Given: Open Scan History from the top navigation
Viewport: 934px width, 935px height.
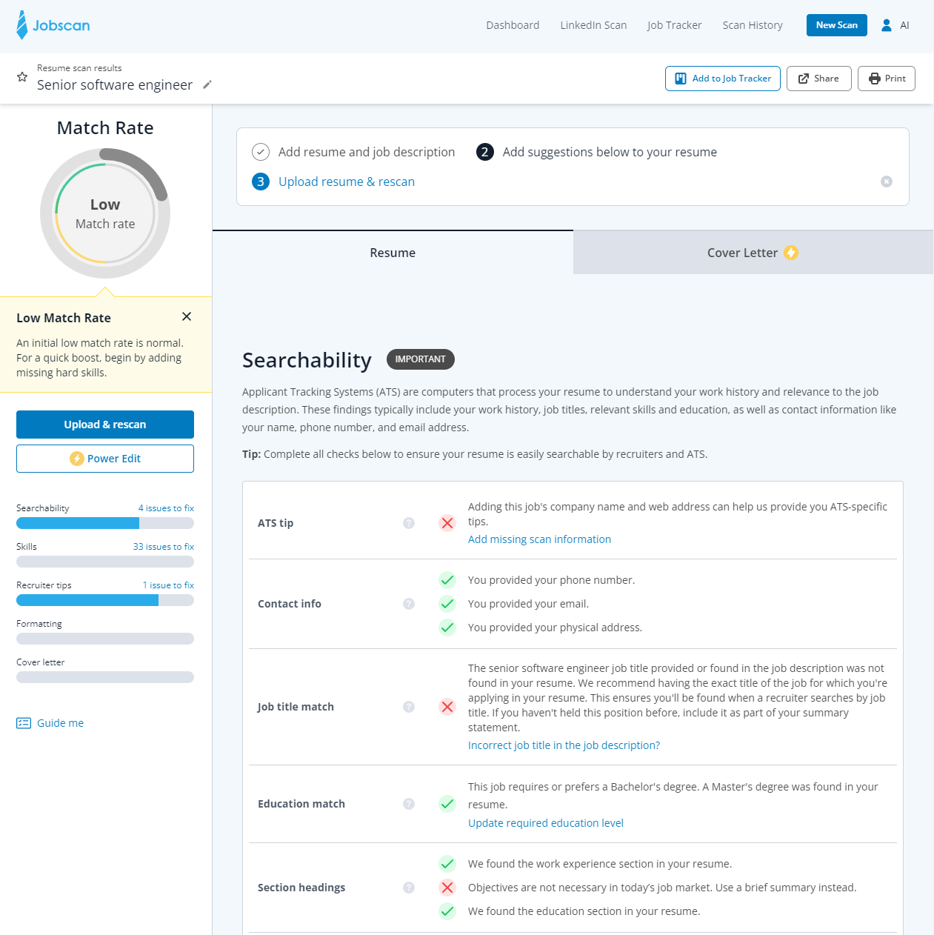Looking at the screenshot, I should [x=753, y=25].
